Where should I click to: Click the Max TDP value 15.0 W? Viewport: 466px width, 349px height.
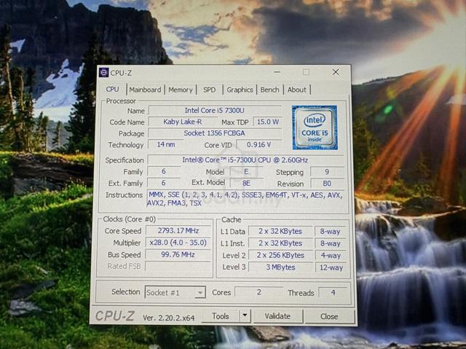click(x=267, y=122)
